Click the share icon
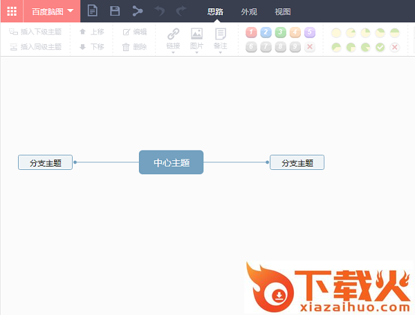This screenshot has height=315, width=415. [138, 11]
